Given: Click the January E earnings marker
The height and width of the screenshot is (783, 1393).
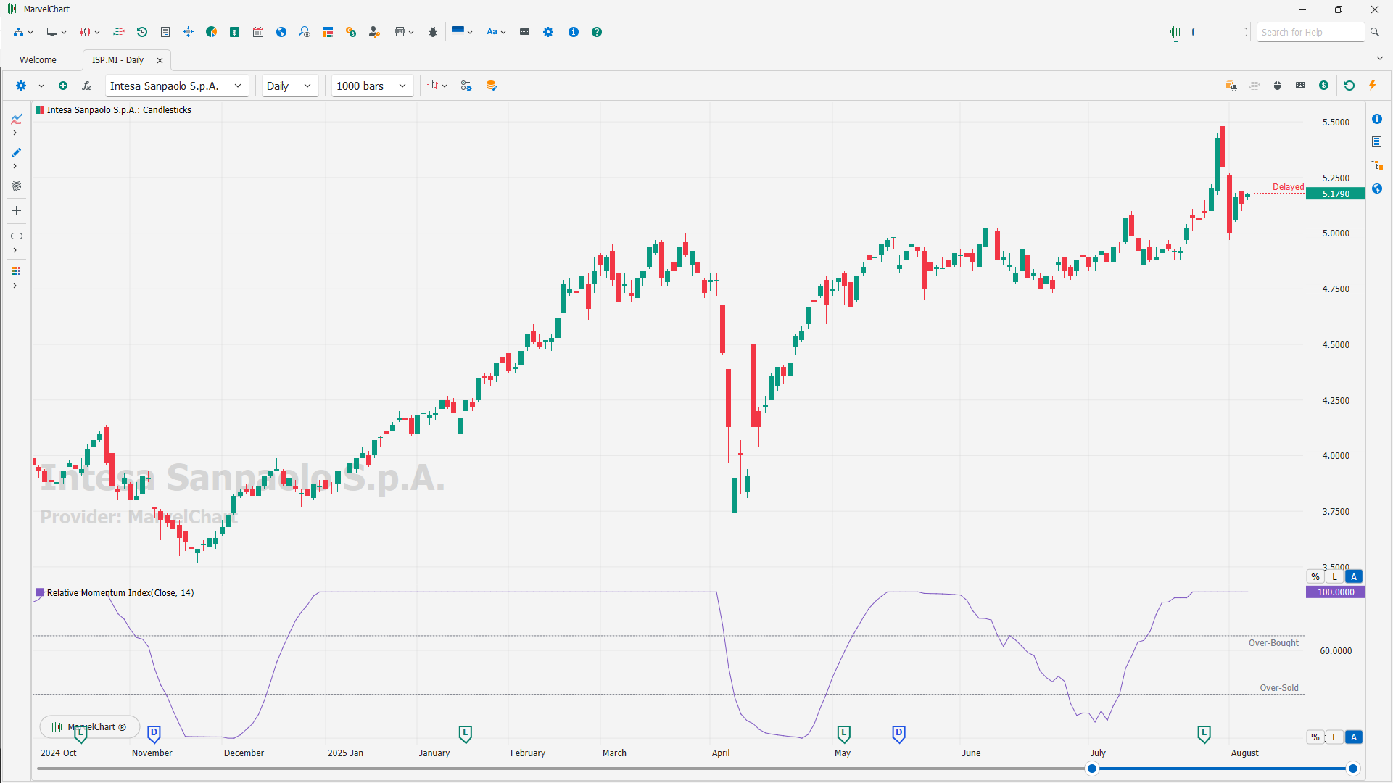Looking at the screenshot, I should pyautogui.click(x=466, y=734).
